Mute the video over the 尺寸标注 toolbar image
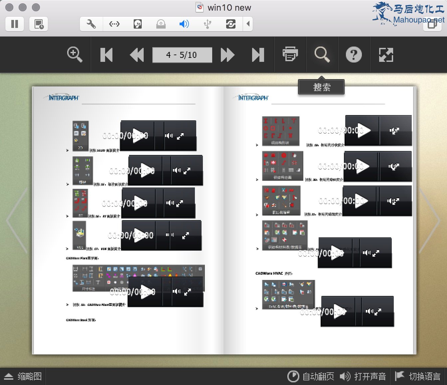Screen dimensions: 447x385 [177, 291]
